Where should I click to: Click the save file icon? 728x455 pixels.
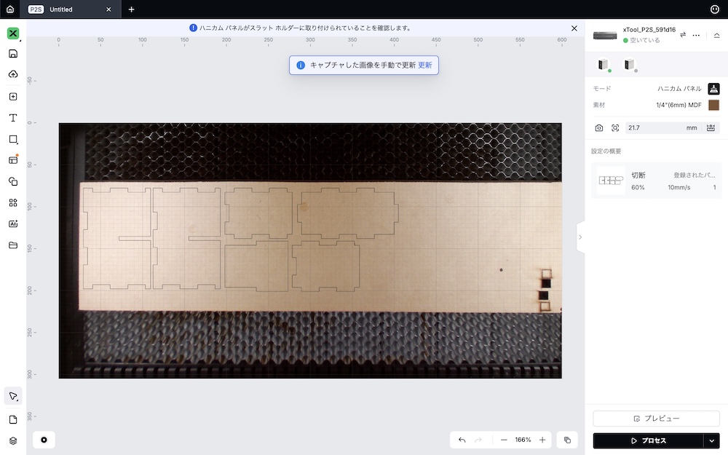(x=13, y=54)
